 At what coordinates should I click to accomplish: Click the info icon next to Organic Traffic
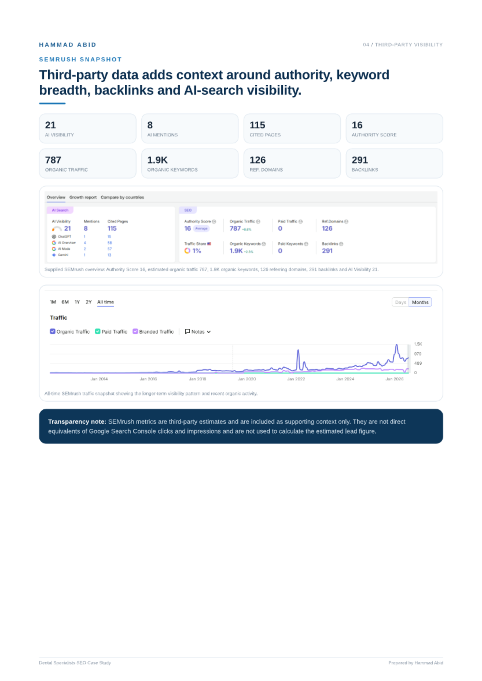pyautogui.click(x=258, y=222)
